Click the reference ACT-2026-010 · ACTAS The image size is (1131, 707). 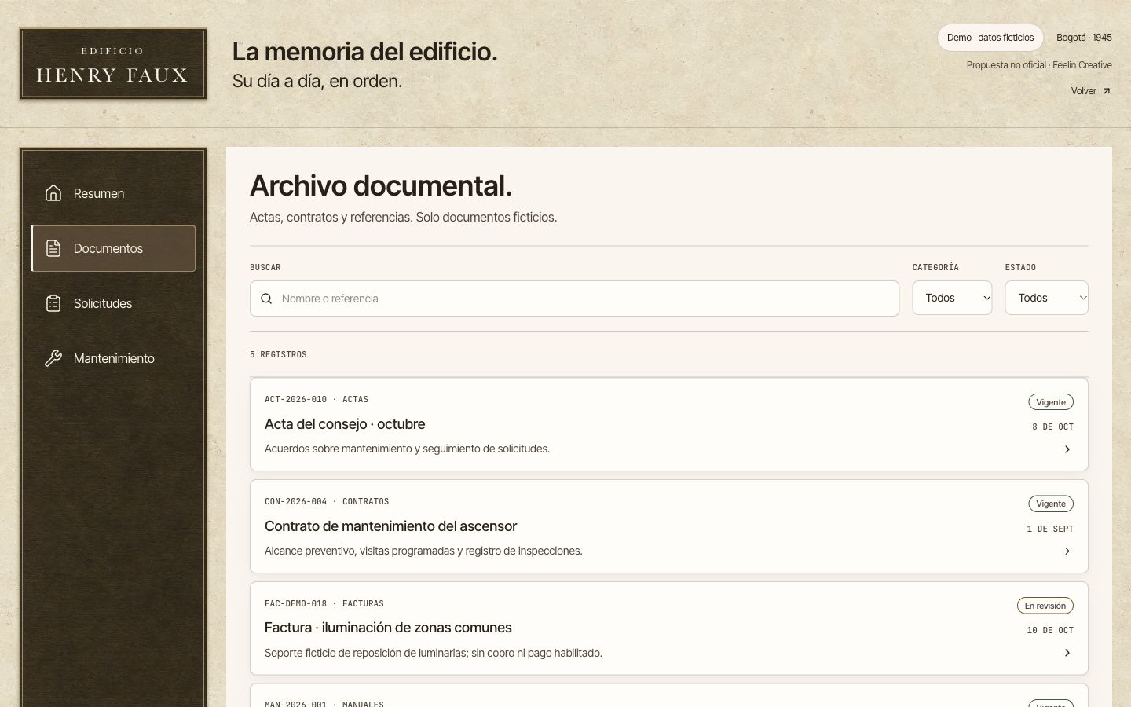pos(317,399)
